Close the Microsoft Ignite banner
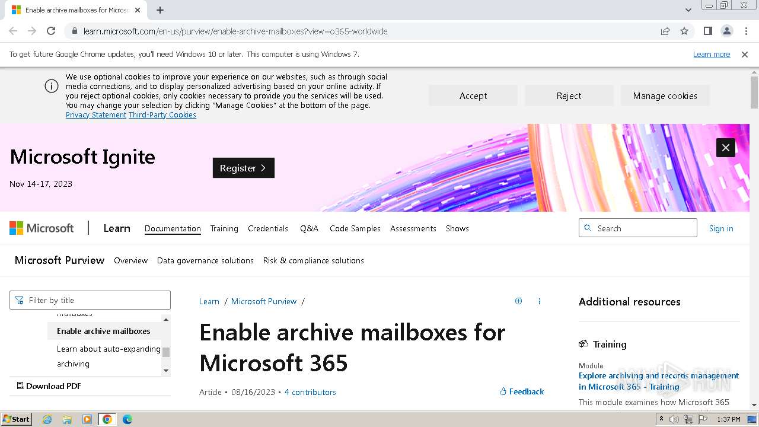The width and height of the screenshot is (759, 427). (726, 148)
